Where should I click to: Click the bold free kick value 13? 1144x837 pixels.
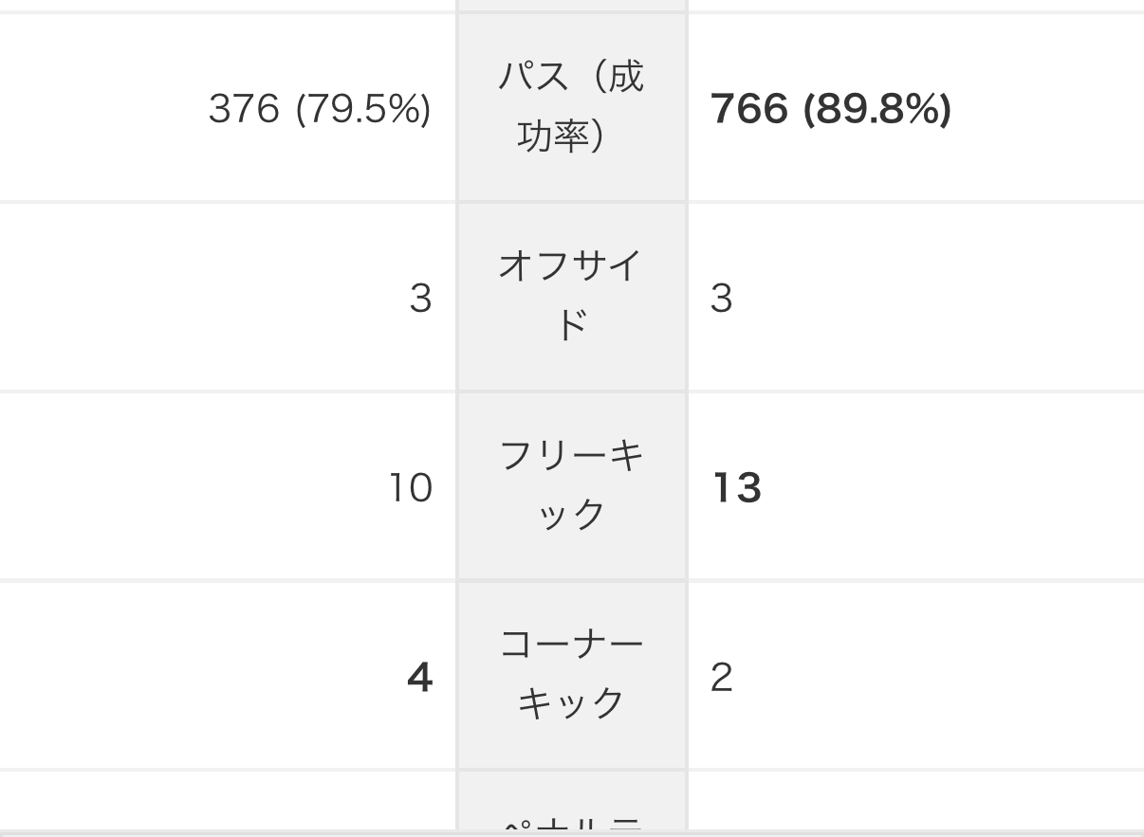pyautogui.click(x=736, y=488)
